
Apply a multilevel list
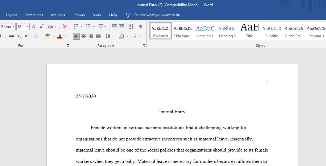click(x=100, y=26)
